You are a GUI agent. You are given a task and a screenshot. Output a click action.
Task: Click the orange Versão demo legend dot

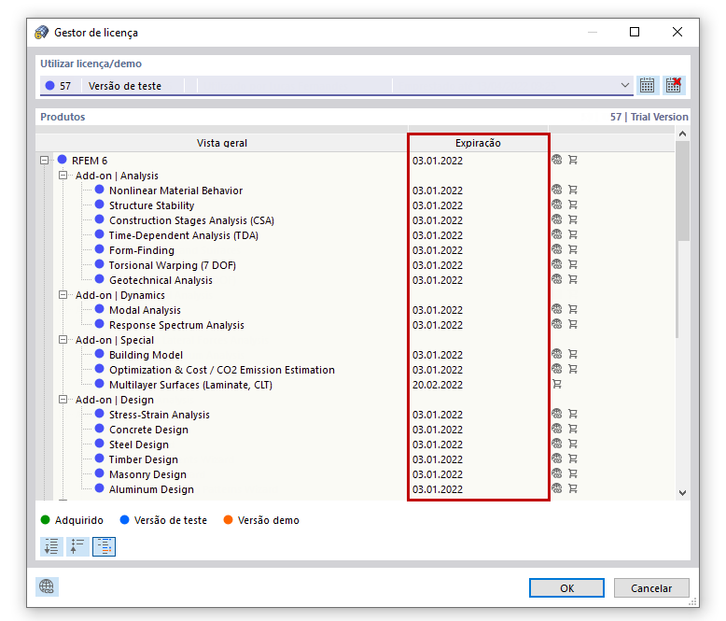point(228,520)
